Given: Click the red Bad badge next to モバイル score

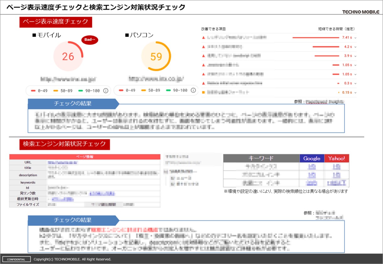Looking at the screenshot, I should click(x=90, y=40).
